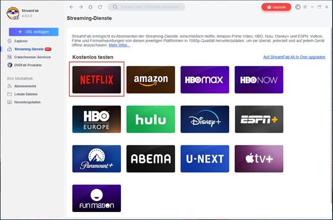Click the Kostenlos testen heading
This screenshot has width=333, height=220.
(x=93, y=57)
